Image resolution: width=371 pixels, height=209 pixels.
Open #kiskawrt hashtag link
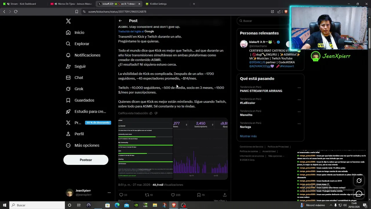pos(287,66)
